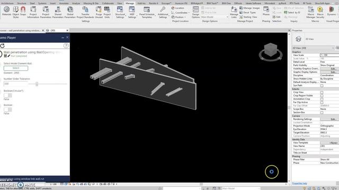Click Visibility/Graphics Overrides Edit button
The image size is (339, 190).
(329, 69)
